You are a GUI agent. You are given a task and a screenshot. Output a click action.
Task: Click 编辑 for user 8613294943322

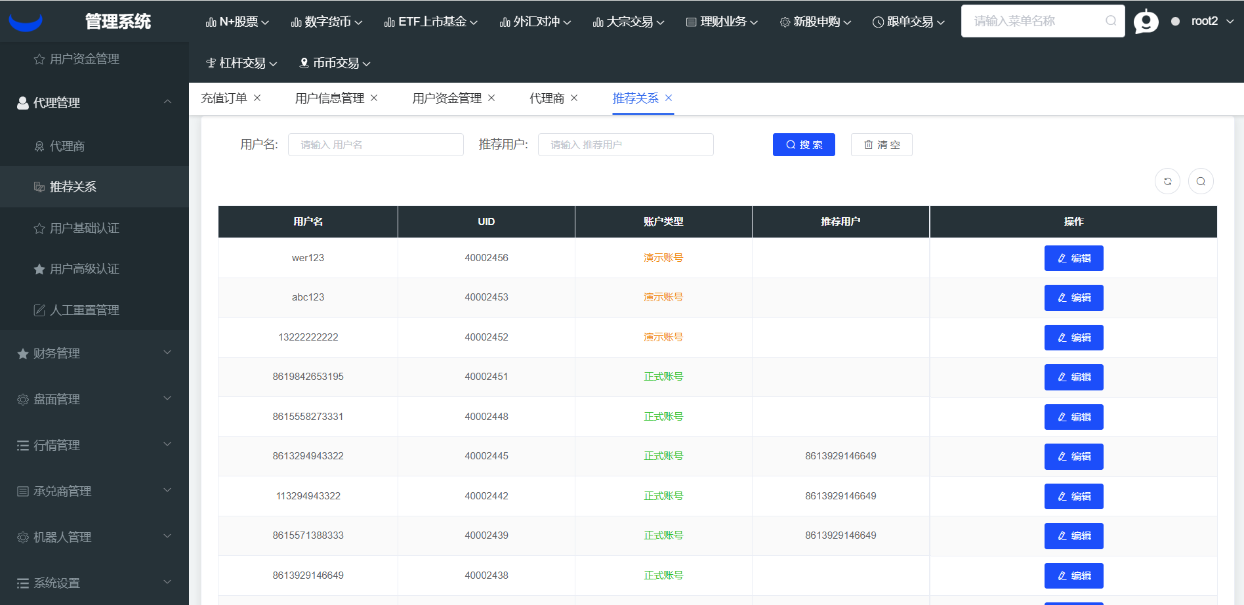1074,457
